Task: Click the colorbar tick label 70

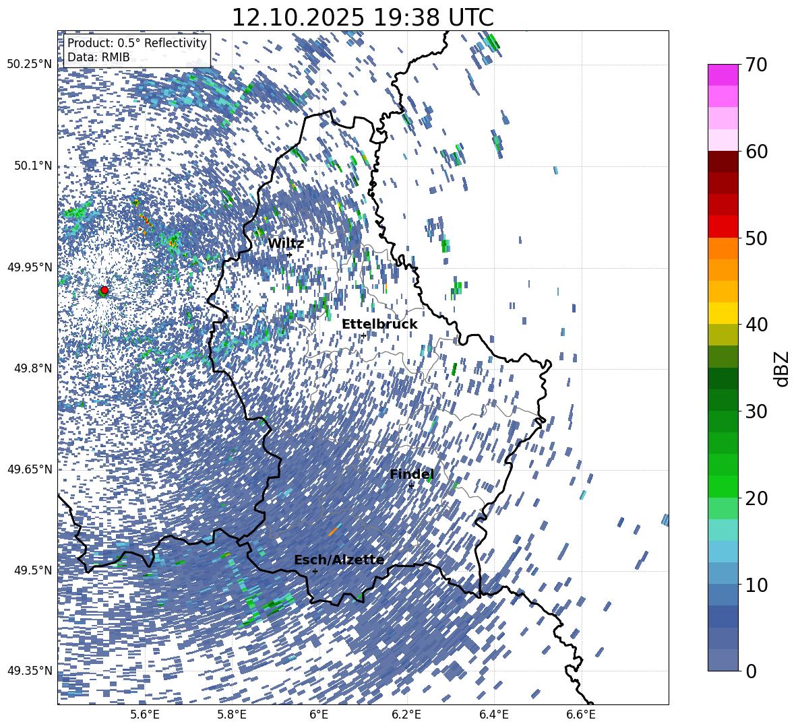Action: coord(756,65)
